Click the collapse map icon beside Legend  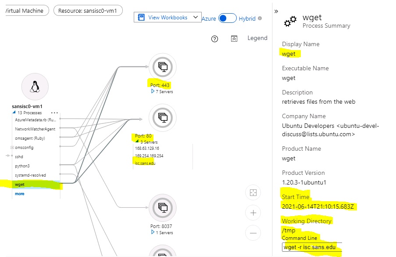234,39
